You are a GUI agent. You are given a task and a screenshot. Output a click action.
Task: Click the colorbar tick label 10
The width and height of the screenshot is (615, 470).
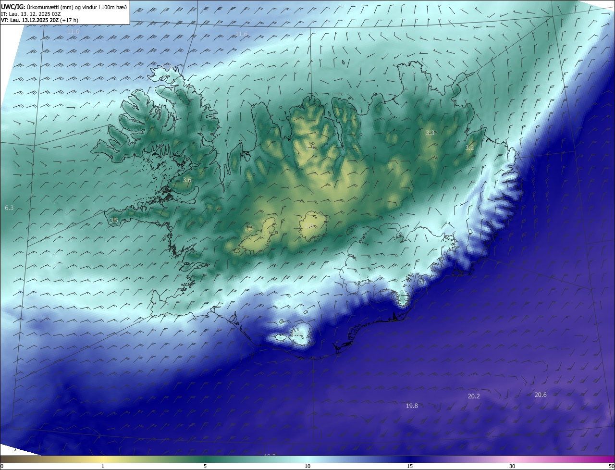pyautogui.click(x=307, y=466)
